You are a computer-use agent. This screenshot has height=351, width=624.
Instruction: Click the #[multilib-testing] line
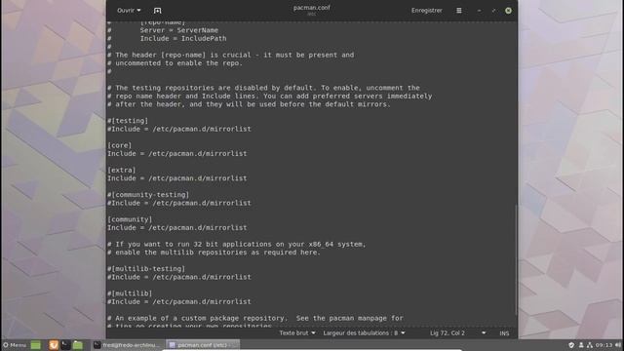coord(146,269)
